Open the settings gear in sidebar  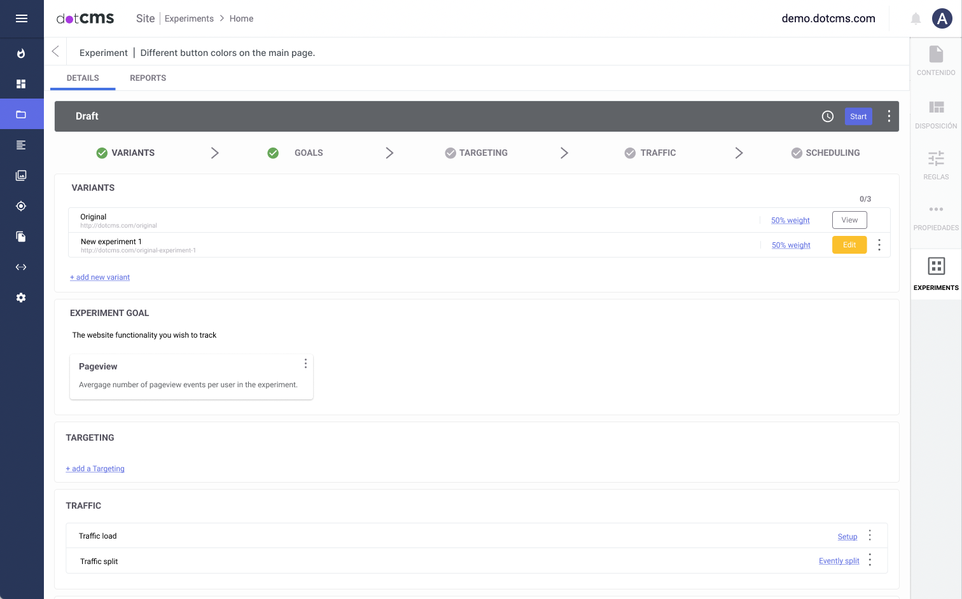(21, 298)
